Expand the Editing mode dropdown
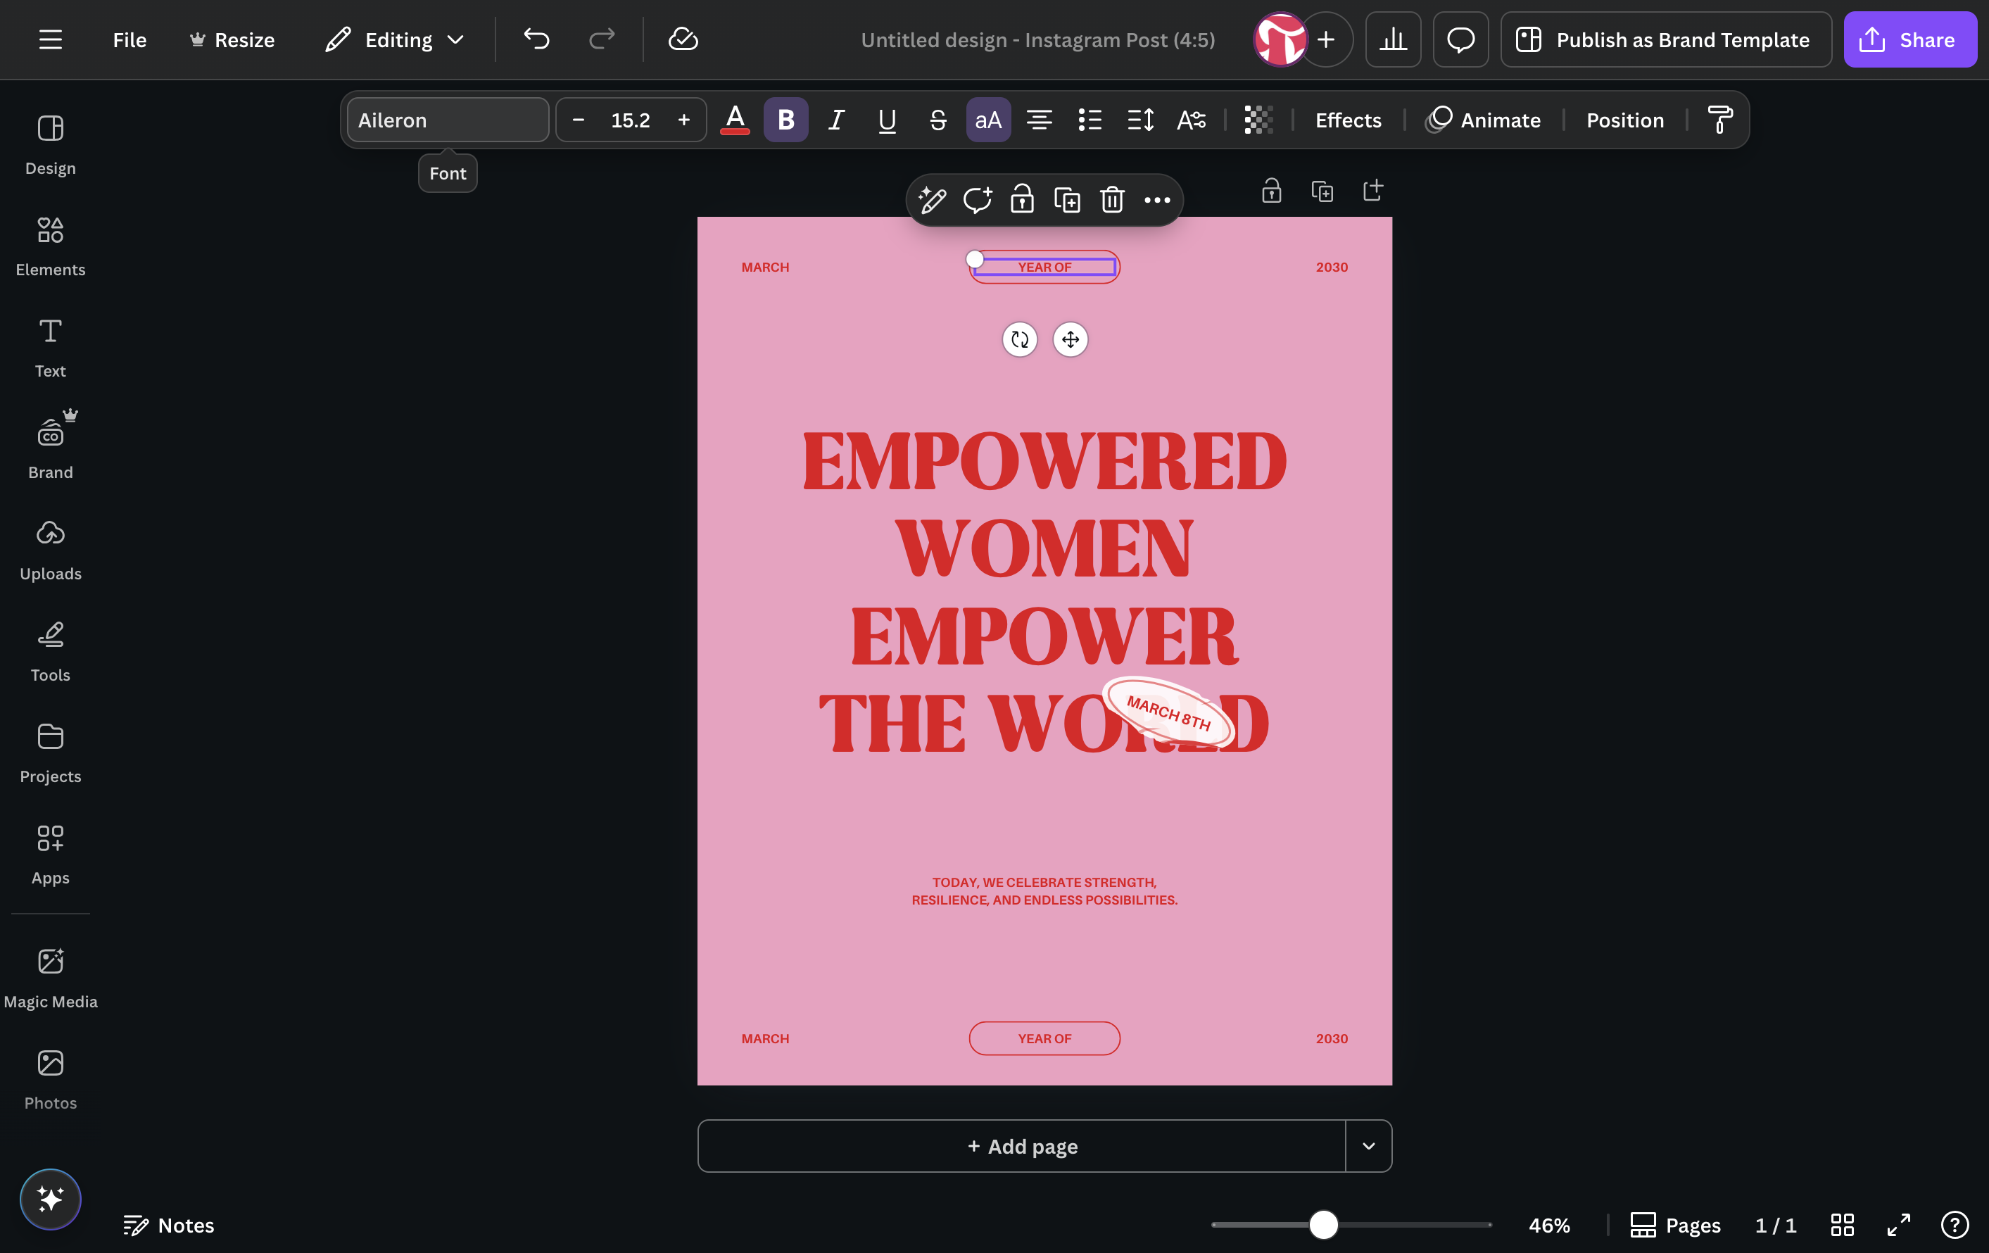 (395, 39)
